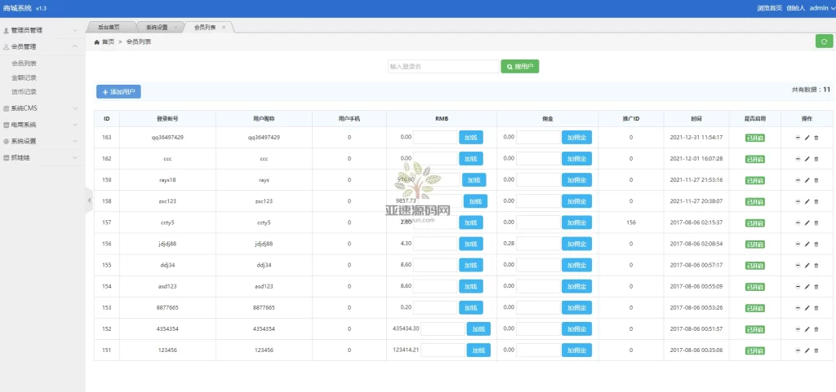Toggle 已开启 status for user 8877665
This screenshot has width=836, height=392.
pos(754,308)
